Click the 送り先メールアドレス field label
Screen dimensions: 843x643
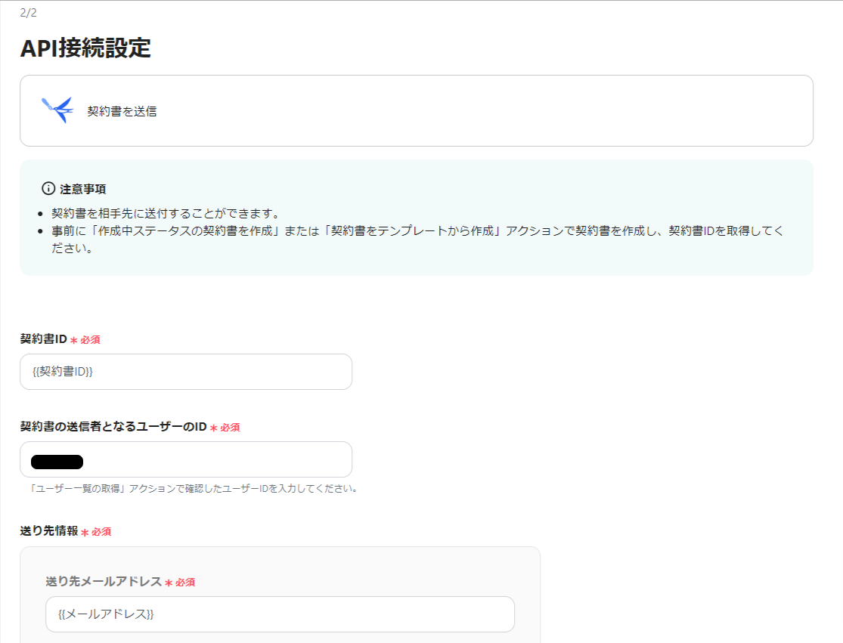tap(104, 581)
